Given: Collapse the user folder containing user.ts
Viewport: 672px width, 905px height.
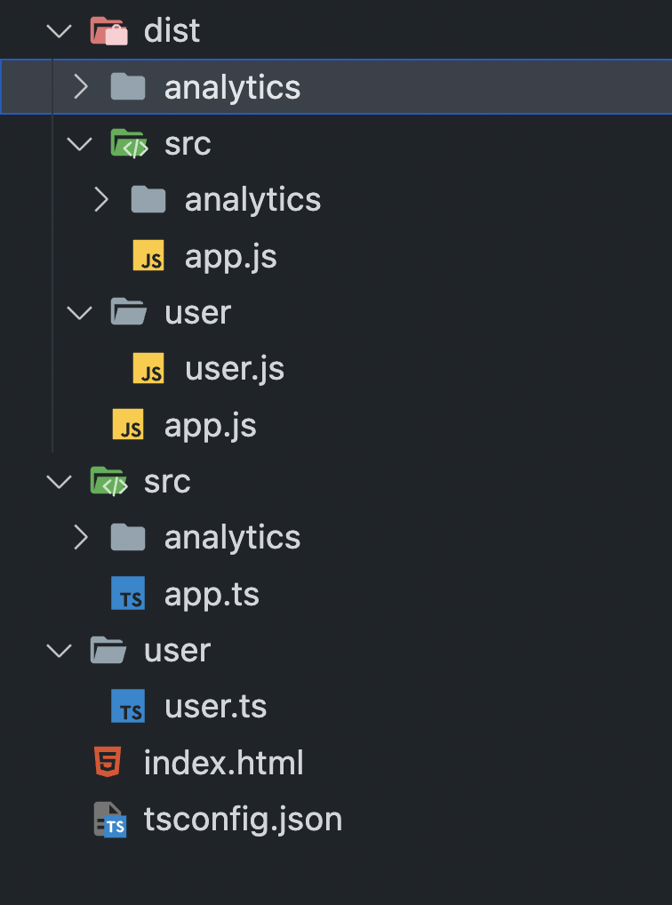Looking at the screenshot, I should coord(59,650).
